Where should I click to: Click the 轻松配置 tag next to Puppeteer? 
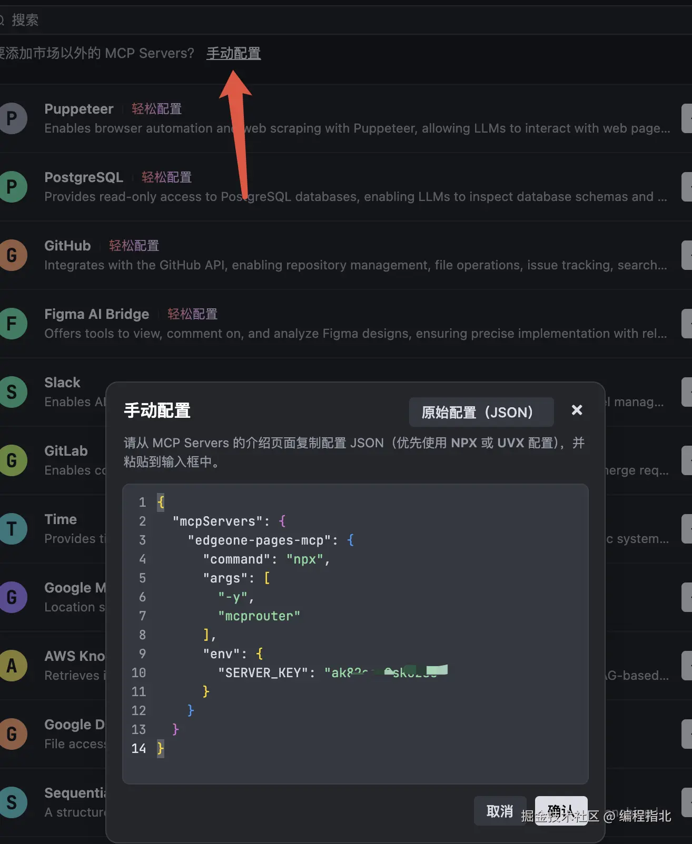156,109
